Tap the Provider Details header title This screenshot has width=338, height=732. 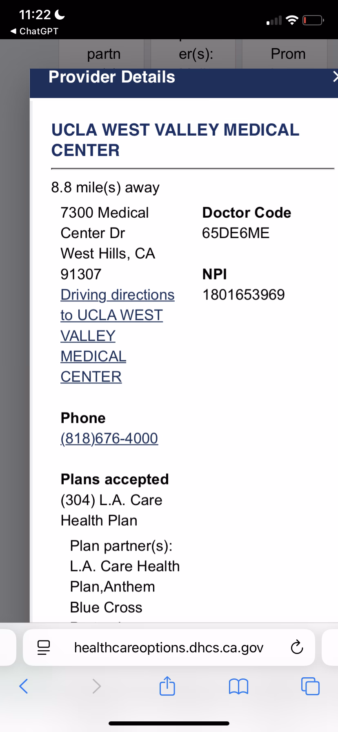112,77
